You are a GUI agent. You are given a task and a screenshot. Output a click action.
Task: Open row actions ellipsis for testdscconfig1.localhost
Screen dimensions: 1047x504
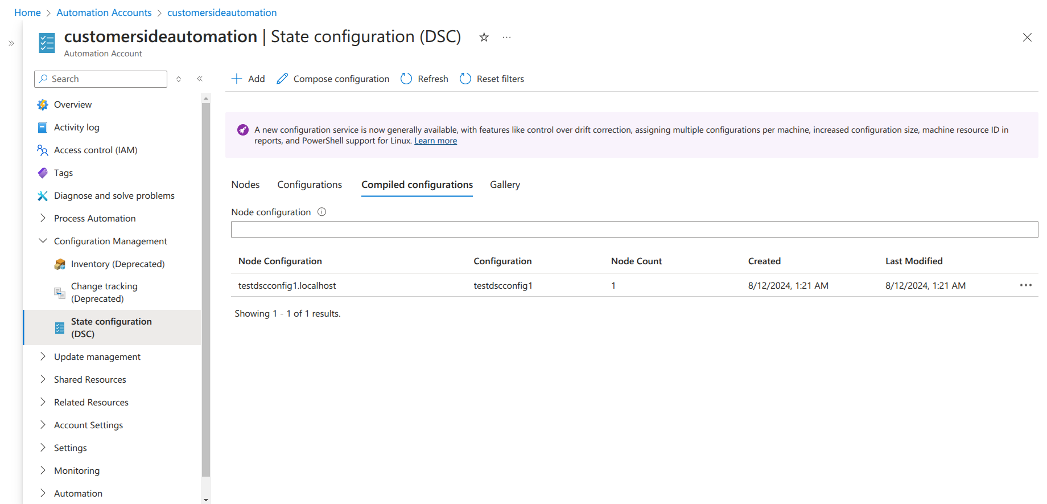1026,285
